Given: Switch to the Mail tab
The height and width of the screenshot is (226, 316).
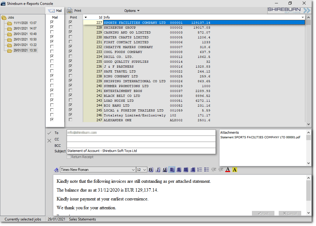Looking at the screenshot, I should click(55, 11).
